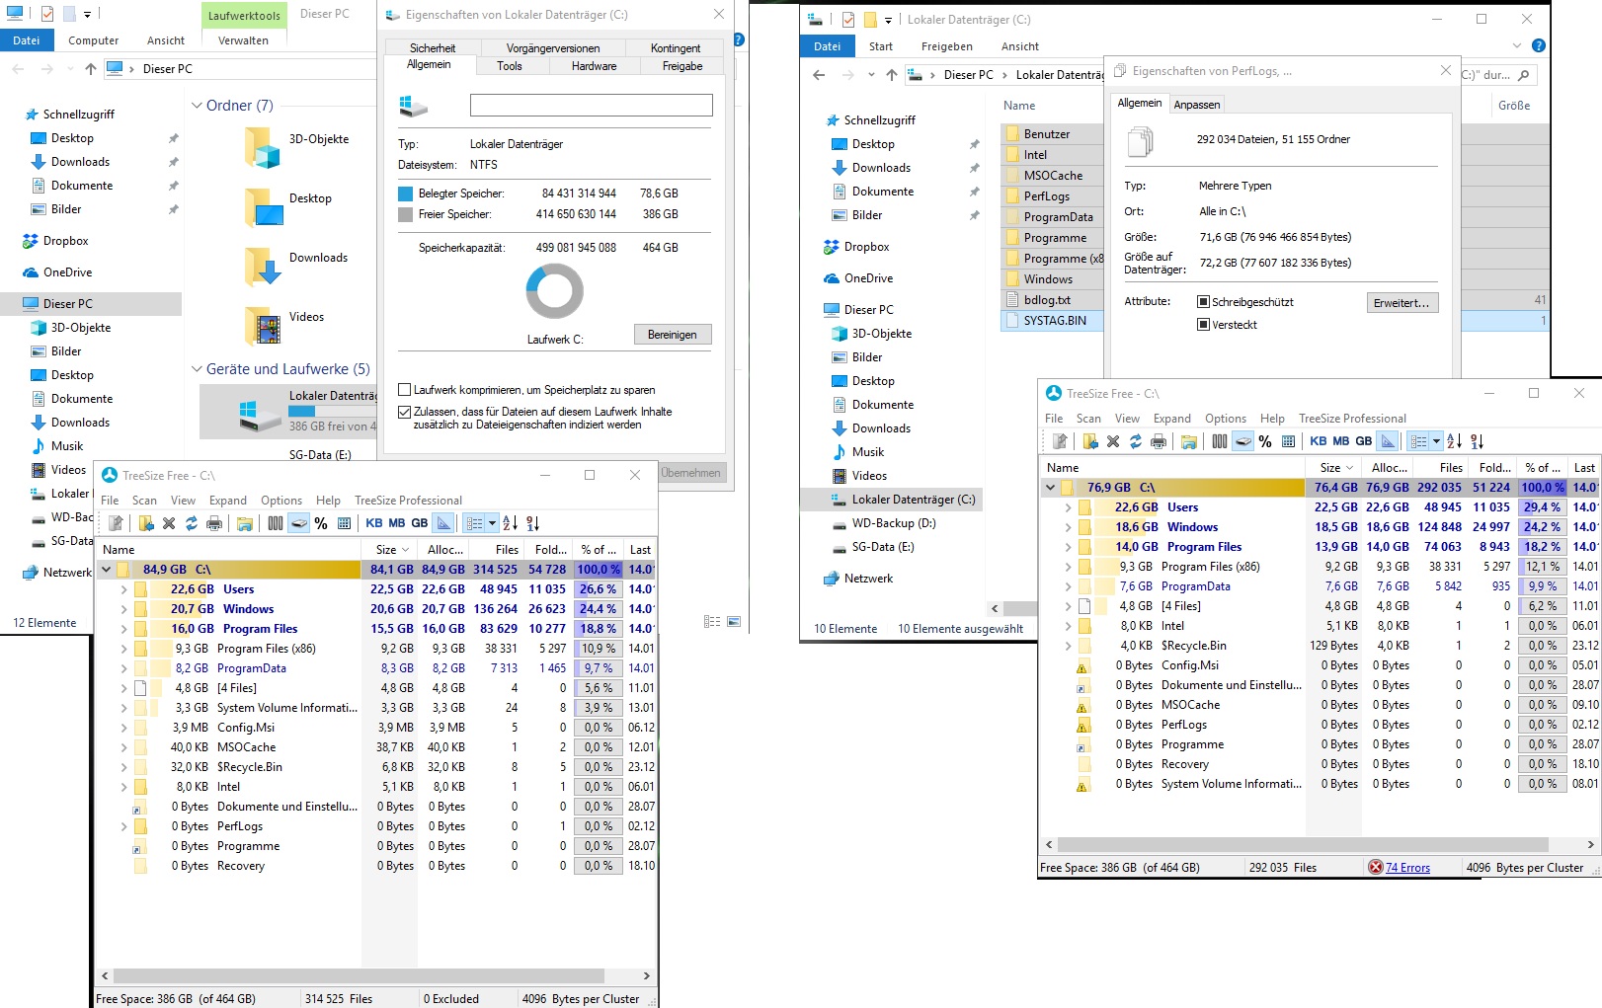
Task: Open the '74 Errors' link
Action: [1407, 868]
